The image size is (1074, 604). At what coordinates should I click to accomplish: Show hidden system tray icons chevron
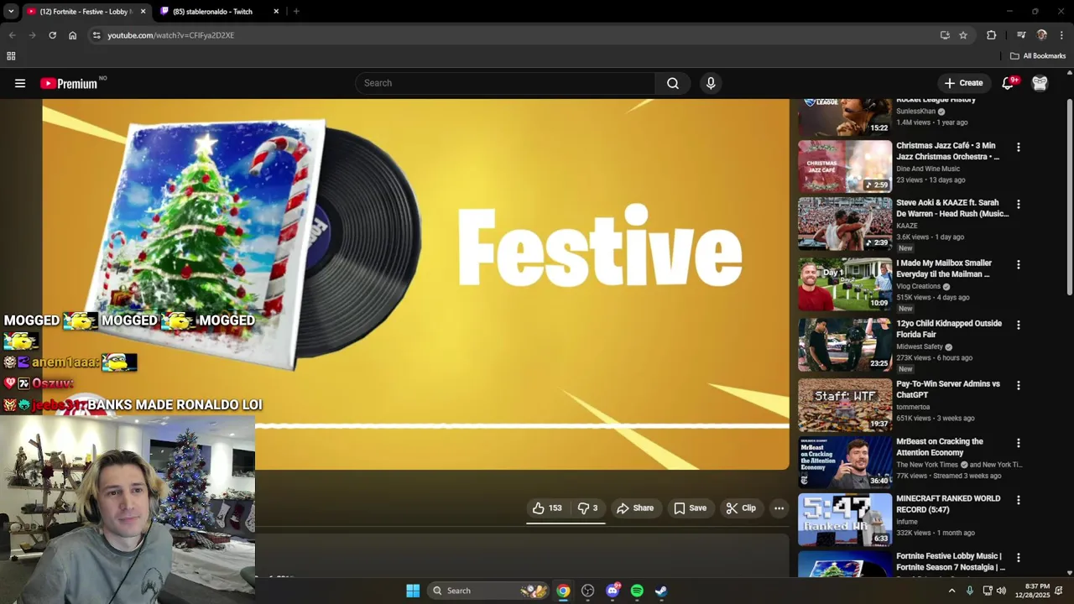951,591
